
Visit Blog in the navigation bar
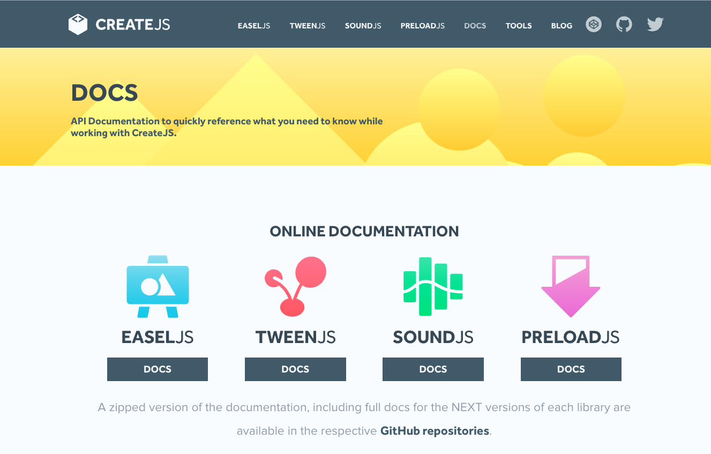pyautogui.click(x=562, y=26)
